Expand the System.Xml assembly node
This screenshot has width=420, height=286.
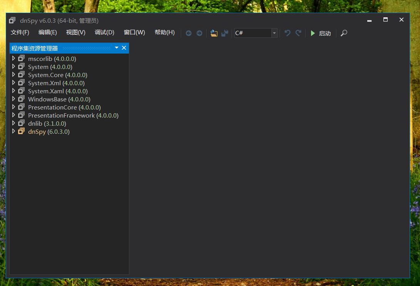click(13, 83)
